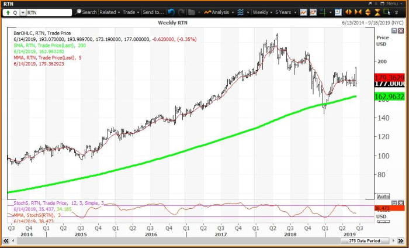Click the 2017 year label on time axis

pyautogui.click(x=221, y=235)
